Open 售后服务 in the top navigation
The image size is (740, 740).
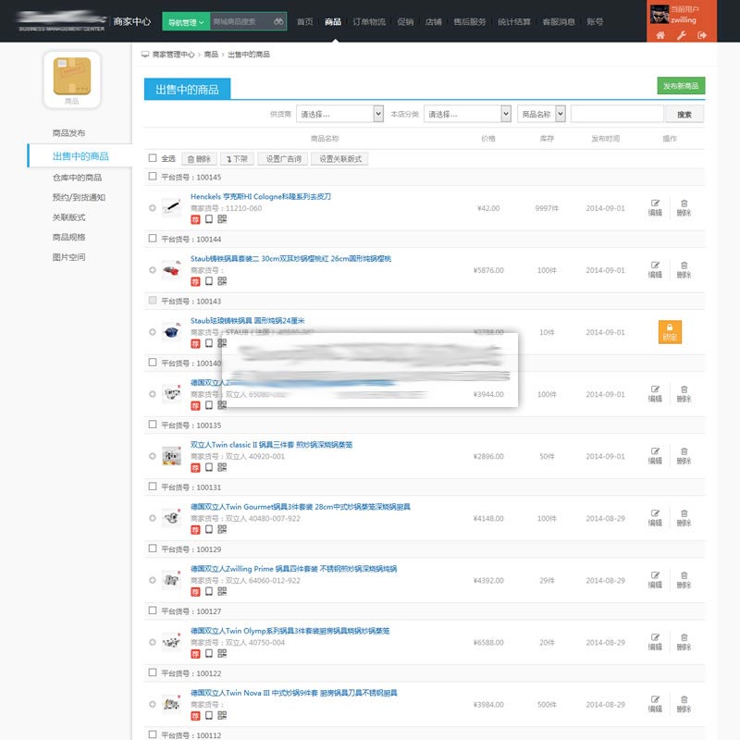click(x=470, y=21)
